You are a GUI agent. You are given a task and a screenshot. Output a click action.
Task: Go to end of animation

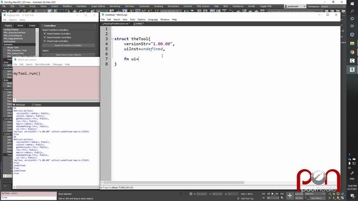point(281,194)
